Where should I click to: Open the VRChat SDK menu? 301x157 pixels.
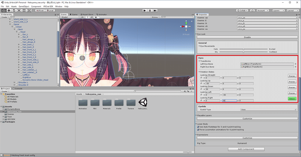pyautogui.click(x=48, y=6)
